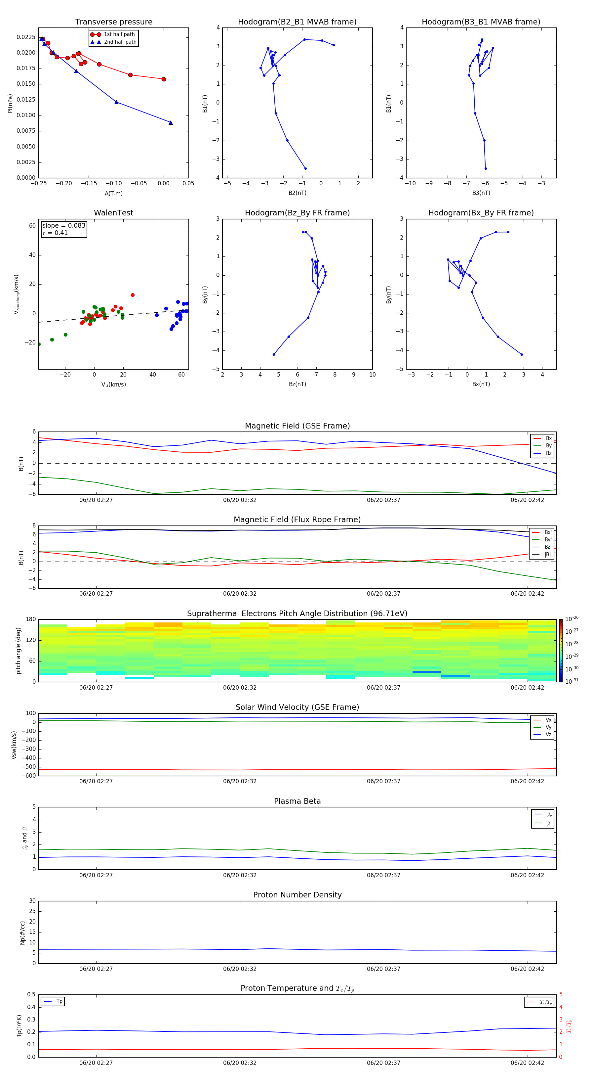Click '1st half path' legend entry
This screenshot has height=1092, width=595.
tap(113, 34)
